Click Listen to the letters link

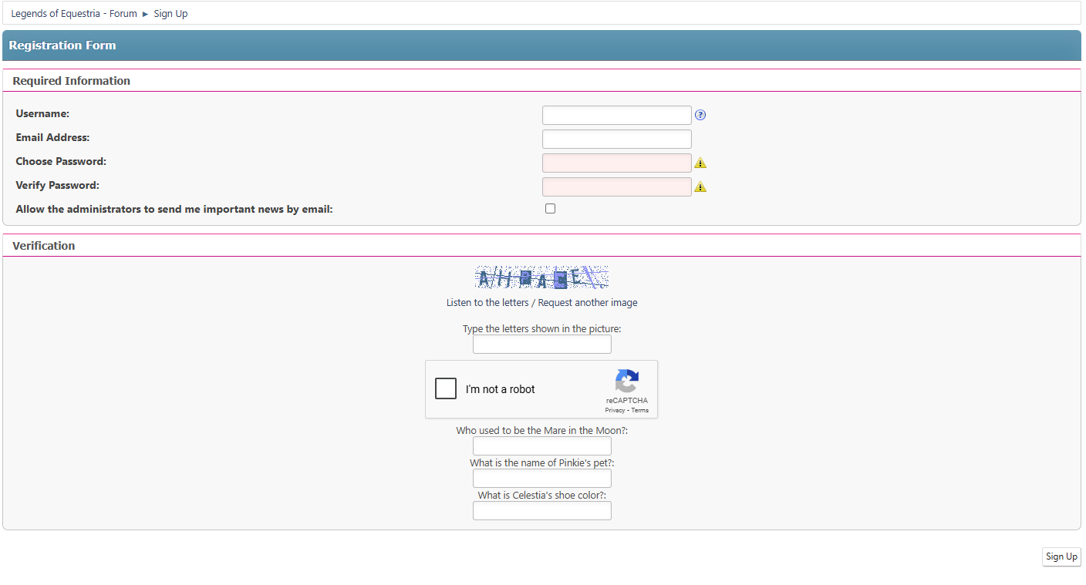click(x=487, y=302)
